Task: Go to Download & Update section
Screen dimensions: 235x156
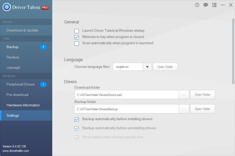Action: pos(26,30)
